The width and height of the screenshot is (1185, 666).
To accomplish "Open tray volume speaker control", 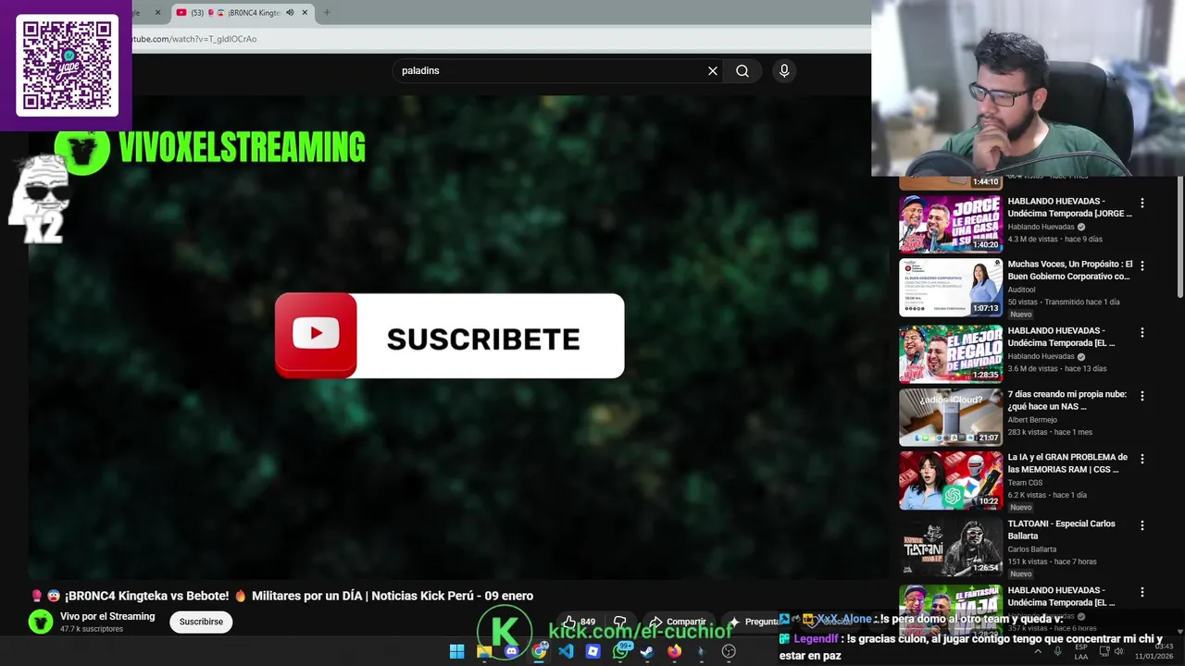I will point(1118,651).
